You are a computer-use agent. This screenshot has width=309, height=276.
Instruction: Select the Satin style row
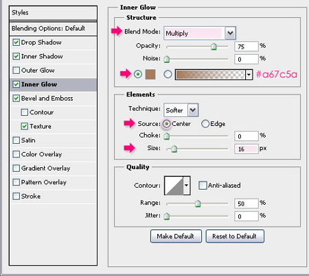click(54, 140)
